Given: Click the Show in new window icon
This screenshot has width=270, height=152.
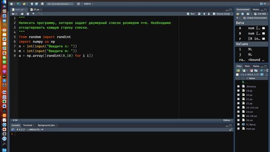Looking at the screenshot, I should (22, 14).
